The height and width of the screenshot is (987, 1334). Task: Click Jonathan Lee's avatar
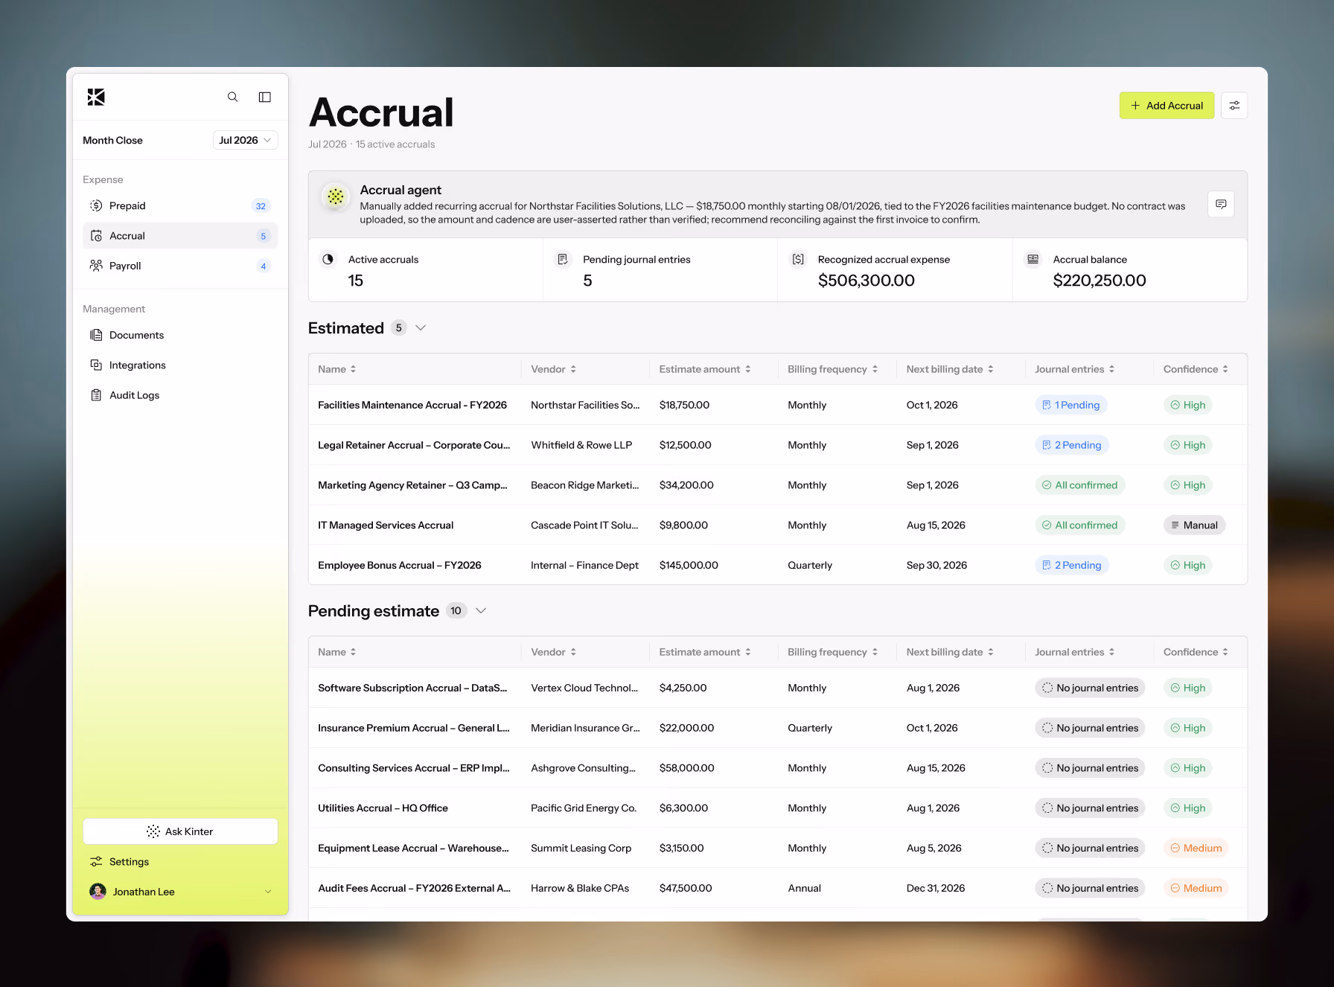98,892
